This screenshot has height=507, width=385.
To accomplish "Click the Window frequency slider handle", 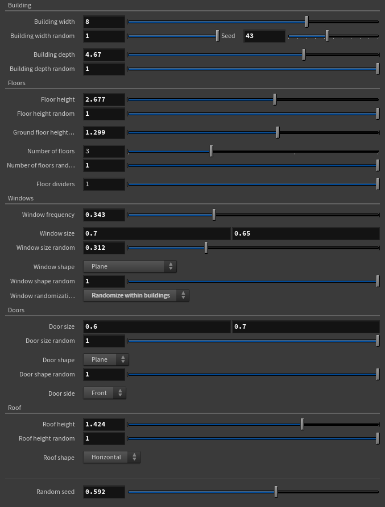I will click(x=214, y=215).
